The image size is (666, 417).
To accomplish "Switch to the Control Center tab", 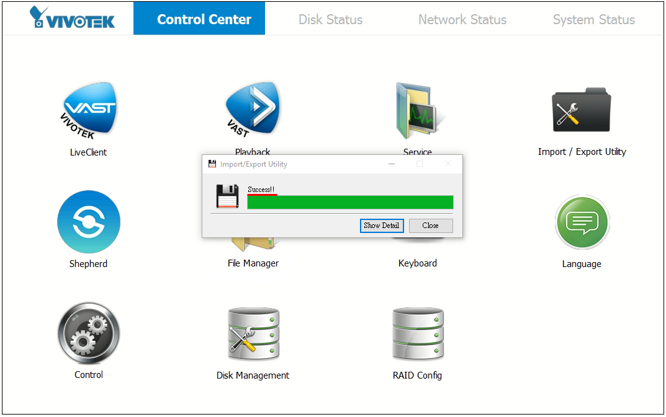I will pyautogui.click(x=199, y=19).
